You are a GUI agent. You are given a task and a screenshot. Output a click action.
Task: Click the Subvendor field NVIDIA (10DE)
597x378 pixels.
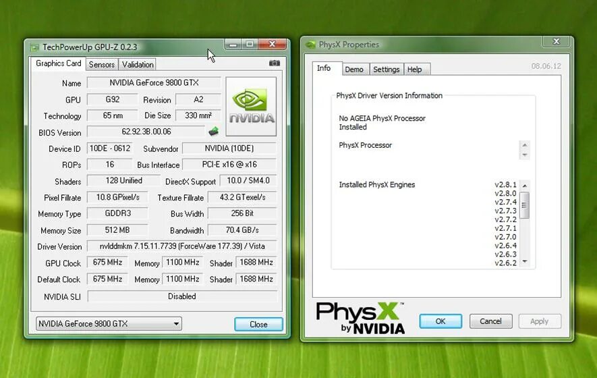coord(229,148)
